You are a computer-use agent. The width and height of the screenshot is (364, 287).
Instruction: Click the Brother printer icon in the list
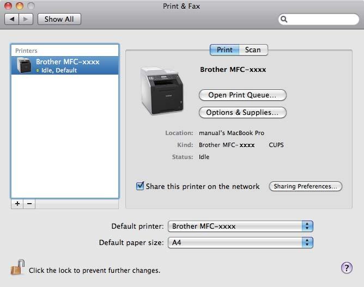23,65
